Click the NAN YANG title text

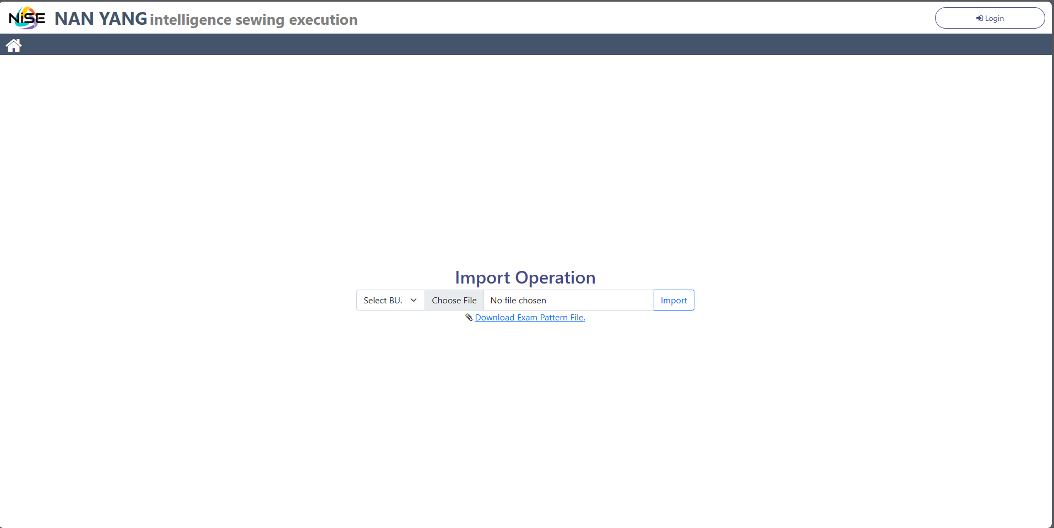[101, 19]
